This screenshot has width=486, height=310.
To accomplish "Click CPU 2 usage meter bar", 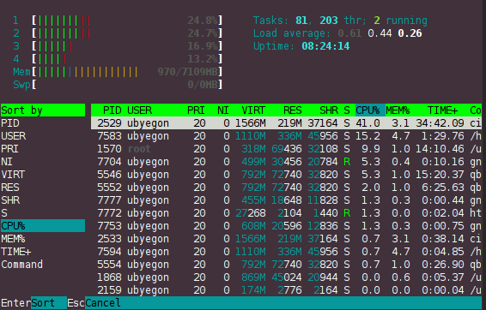I will tap(127, 33).
